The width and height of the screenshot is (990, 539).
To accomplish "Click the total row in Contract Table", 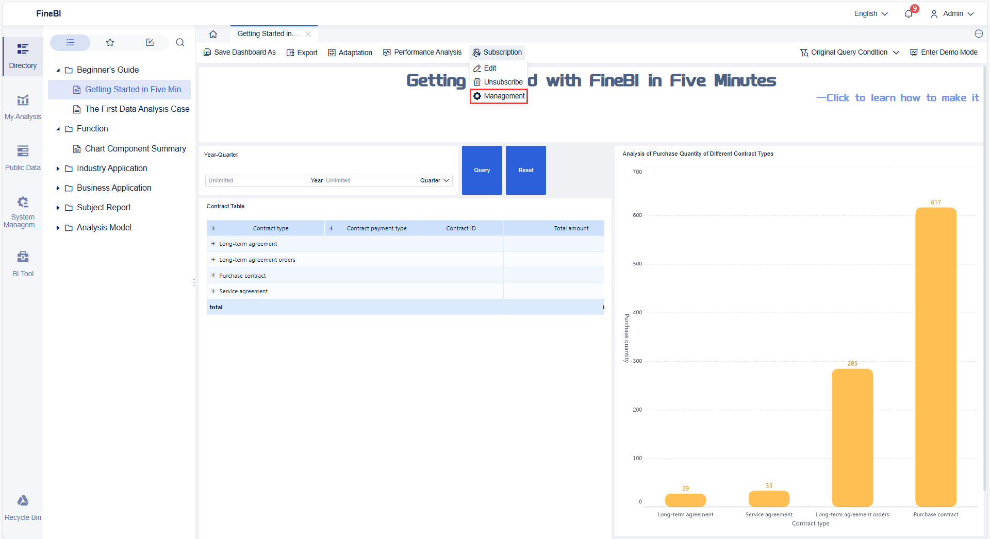I will (x=405, y=307).
